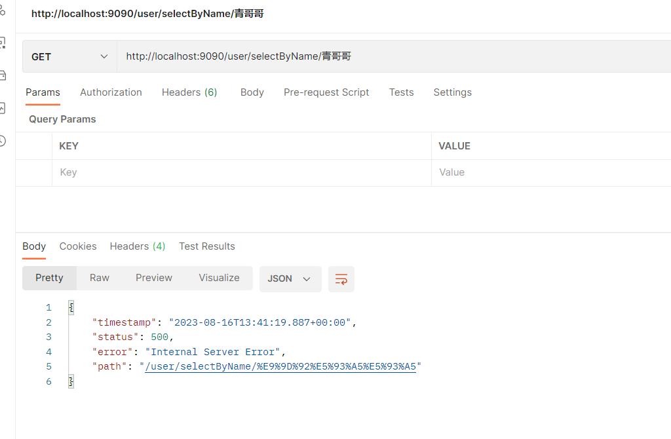671x439 pixels.
Task: Click the request URL input field
Action: [394, 56]
